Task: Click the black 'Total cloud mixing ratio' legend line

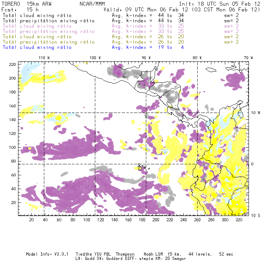Action: coord(37,15)
